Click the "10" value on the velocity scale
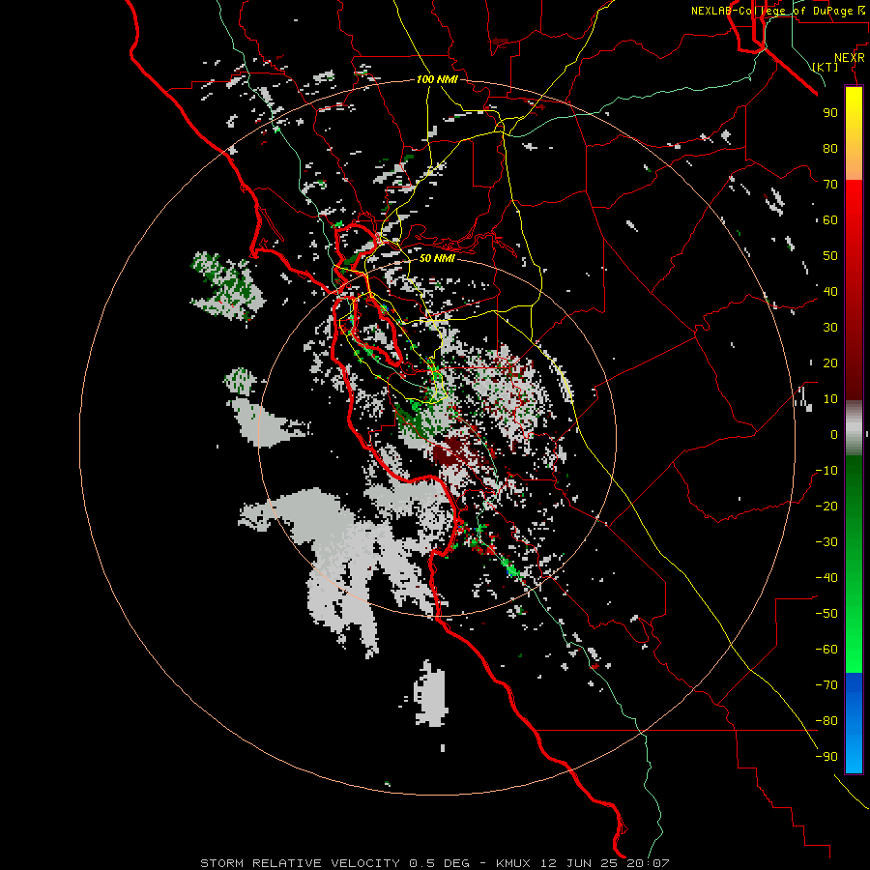The width and height of the screenshot is (870, 870). 830,399
